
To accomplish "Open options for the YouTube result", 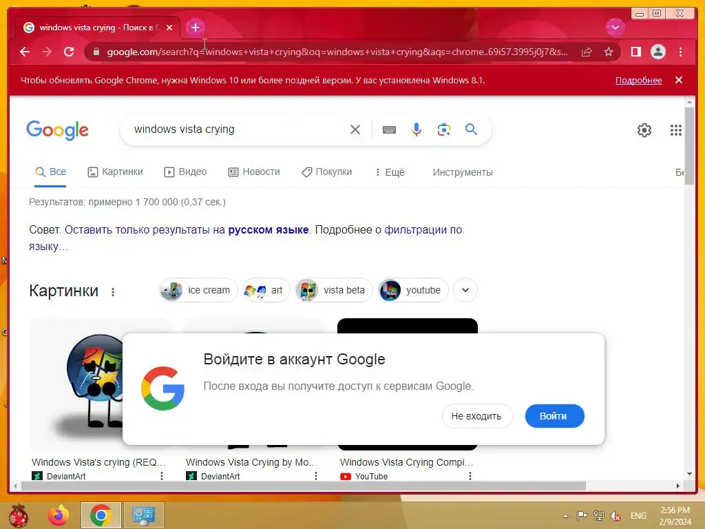I will pyautogui.click(x=470, y=476).
